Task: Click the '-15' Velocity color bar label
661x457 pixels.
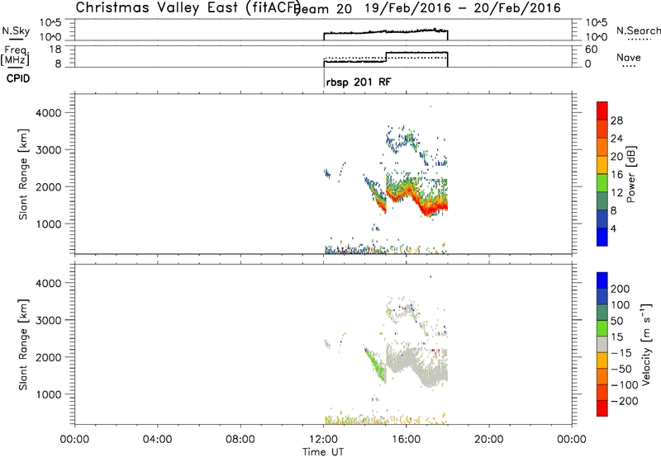Action: [x=621, y=353]
